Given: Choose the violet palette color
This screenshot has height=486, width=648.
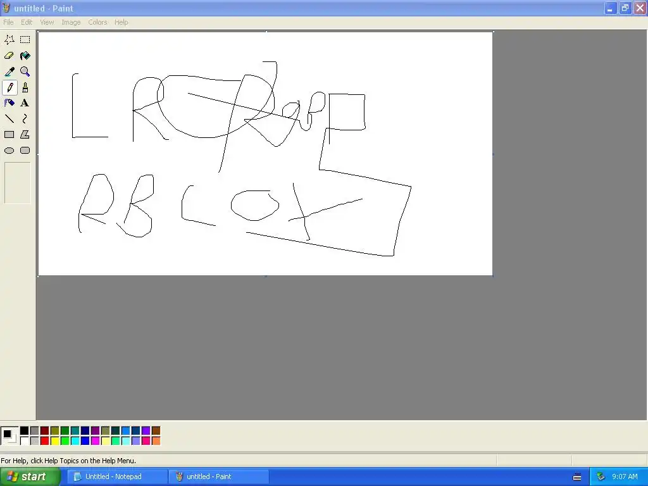Looking at the screenshot, I should (x=146, y=431).
